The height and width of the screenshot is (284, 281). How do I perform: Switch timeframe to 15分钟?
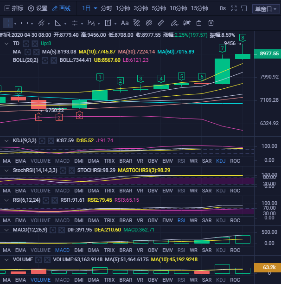[199, 8]
